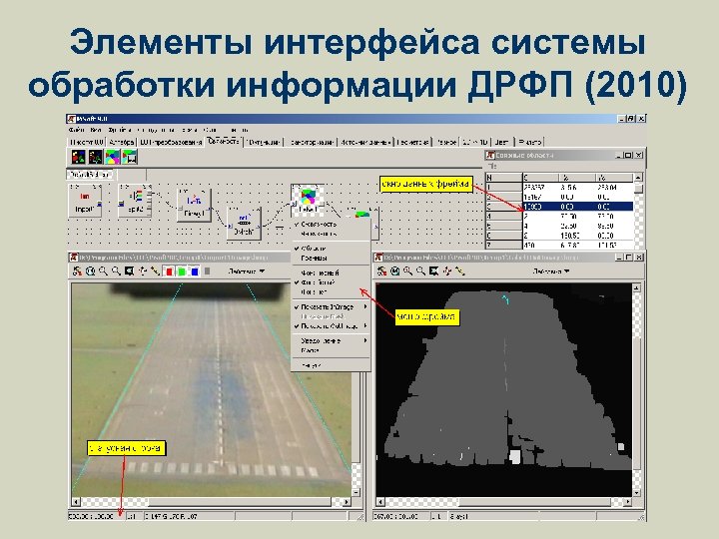Click the second magnifier icon in right mask window
This screenshot has width=719, height=539.
pyautogui.click(x=420, y=270)
